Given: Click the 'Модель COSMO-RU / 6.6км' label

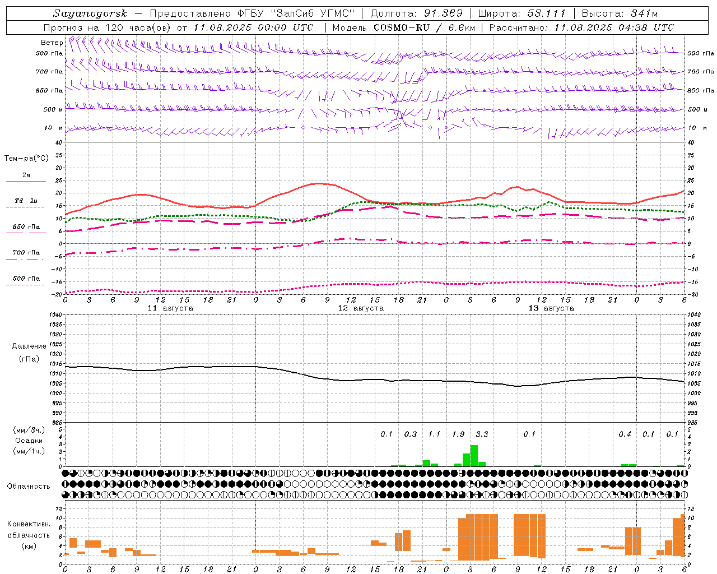Looking at the screenshot, I should (404, 27).
